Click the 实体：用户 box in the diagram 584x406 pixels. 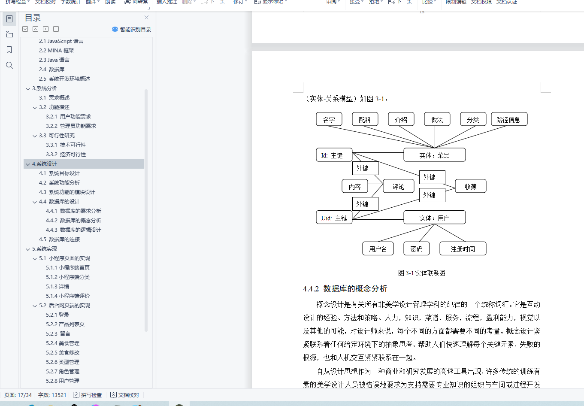click(x=435, y=218)
